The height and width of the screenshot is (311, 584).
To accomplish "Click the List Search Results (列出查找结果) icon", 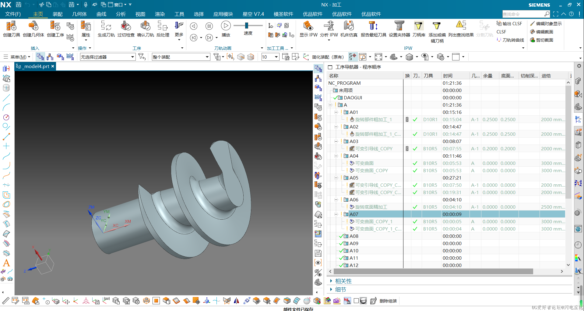I will point(461,29).
